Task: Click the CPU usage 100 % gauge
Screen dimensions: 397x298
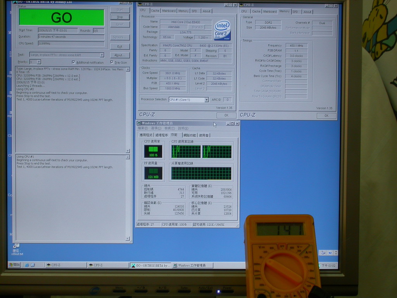Action: (153, 152)
